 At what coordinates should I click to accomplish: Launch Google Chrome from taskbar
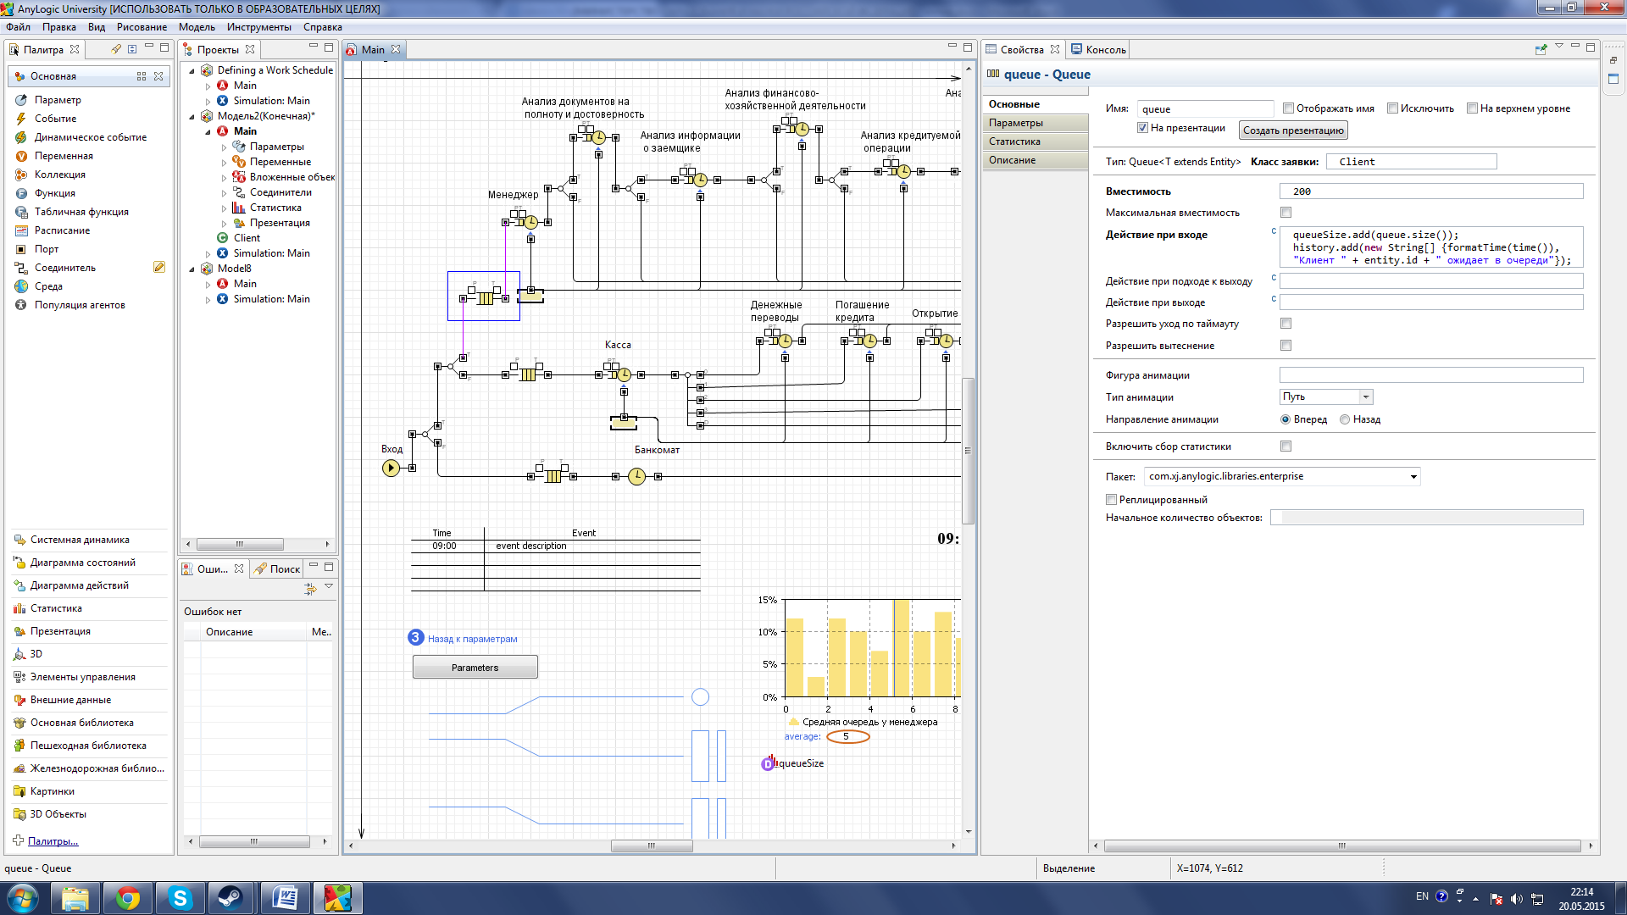pyautogui.click(x=128, y=898)
